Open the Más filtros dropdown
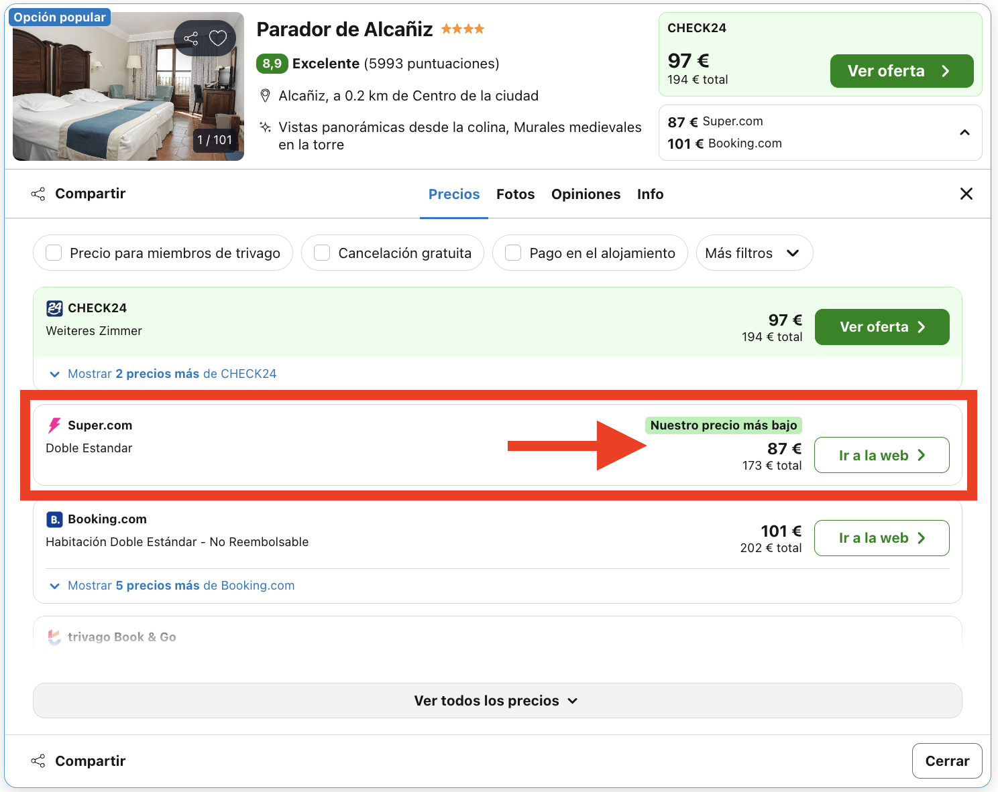 (754, 253)
